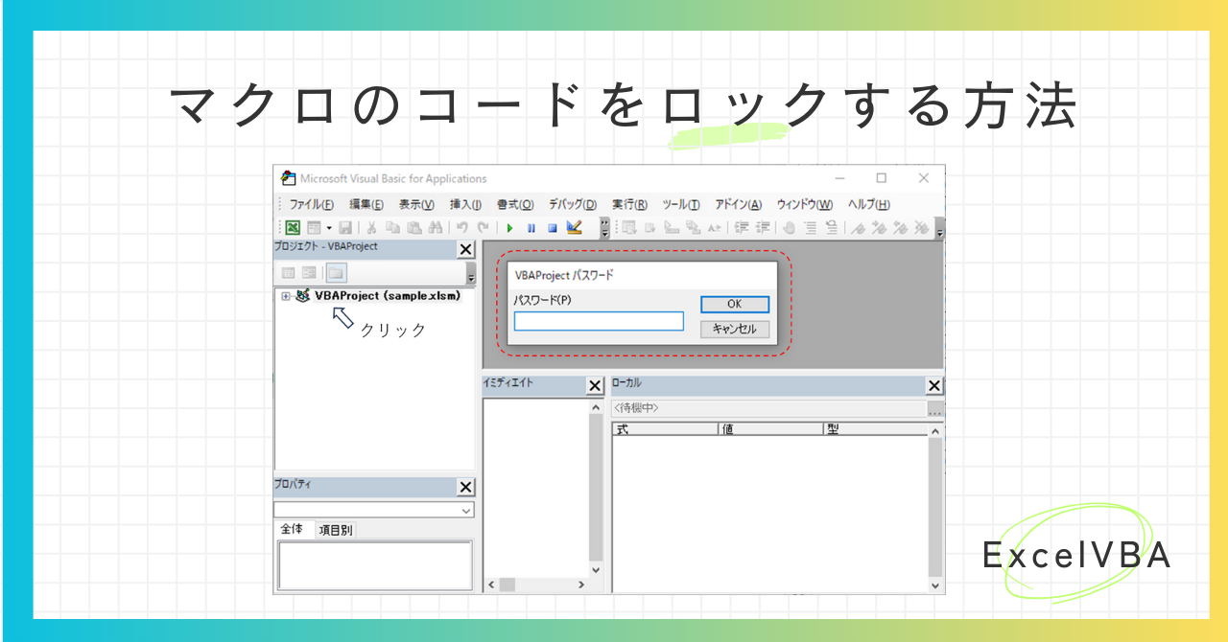Click OK in VBAProject password dialog
Image resolution: width=1228 pixels, height=642 pixels.
click(x=735, y=304)
